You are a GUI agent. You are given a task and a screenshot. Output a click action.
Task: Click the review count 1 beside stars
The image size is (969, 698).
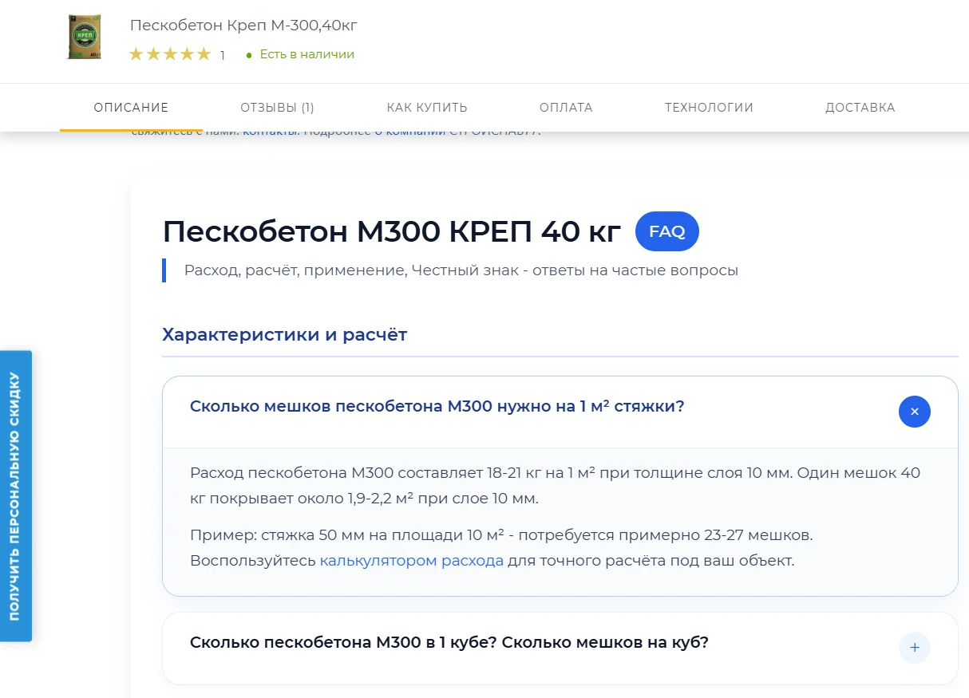point(223,55)
